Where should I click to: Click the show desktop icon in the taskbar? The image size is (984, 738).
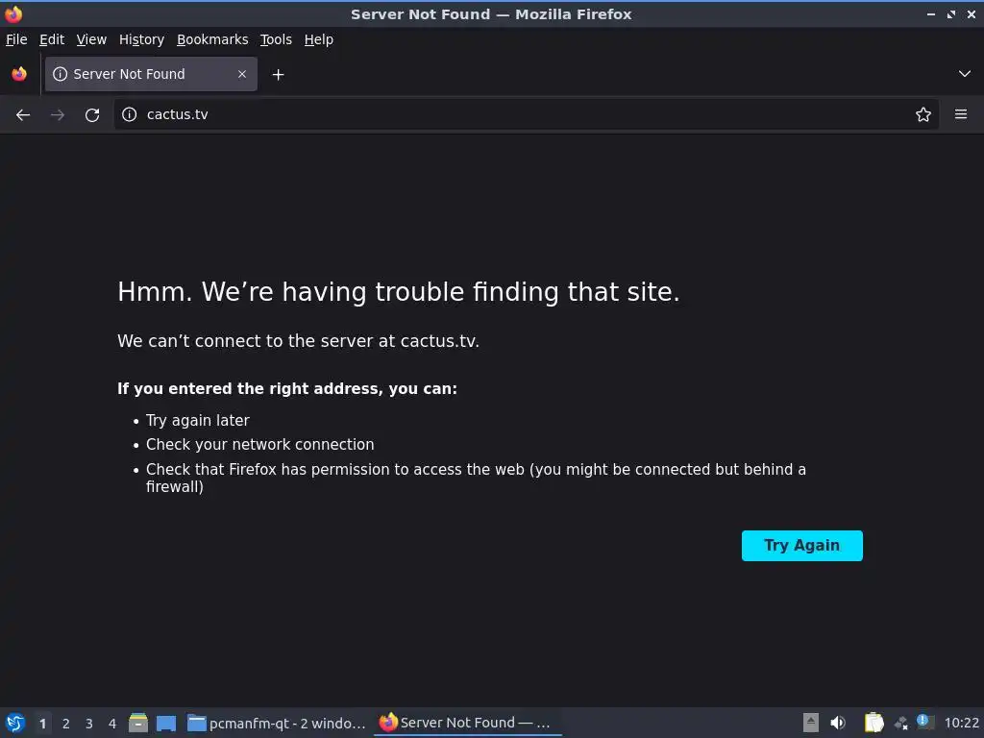(165, 723)
